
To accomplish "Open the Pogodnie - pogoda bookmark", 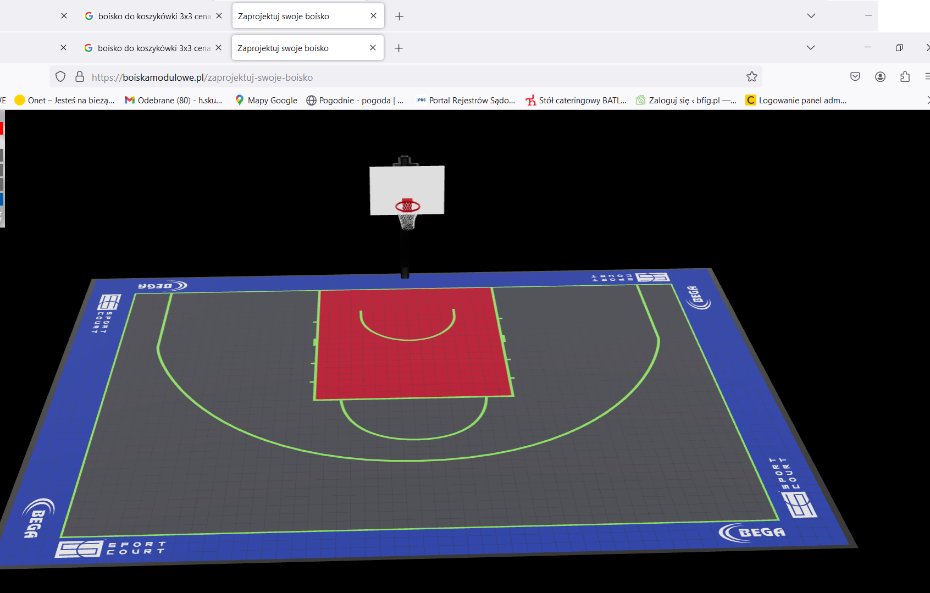I will pos(355,100).
